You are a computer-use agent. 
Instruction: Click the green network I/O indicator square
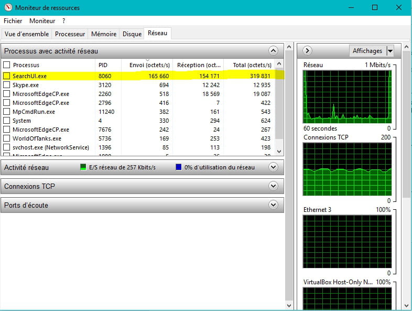pyautogui.click(x=83, y=167)
